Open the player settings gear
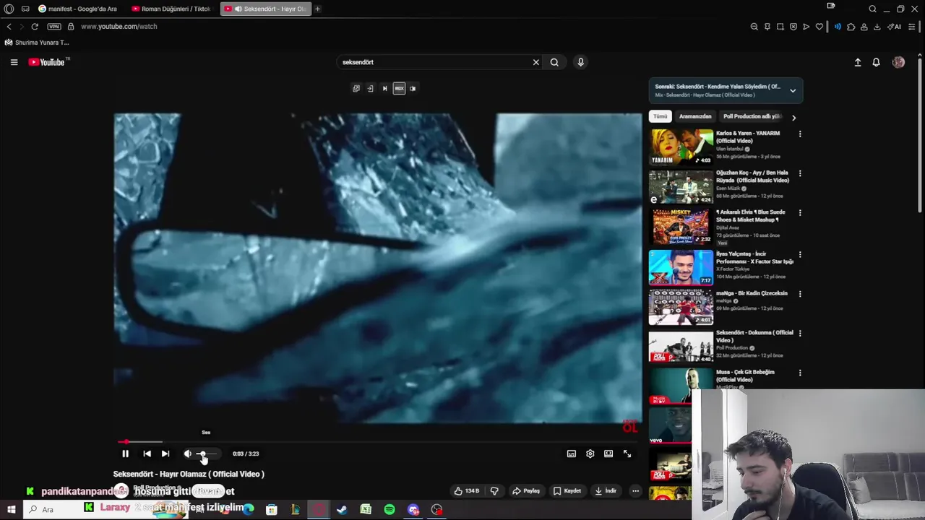925x520 pixels. [590, 454]
